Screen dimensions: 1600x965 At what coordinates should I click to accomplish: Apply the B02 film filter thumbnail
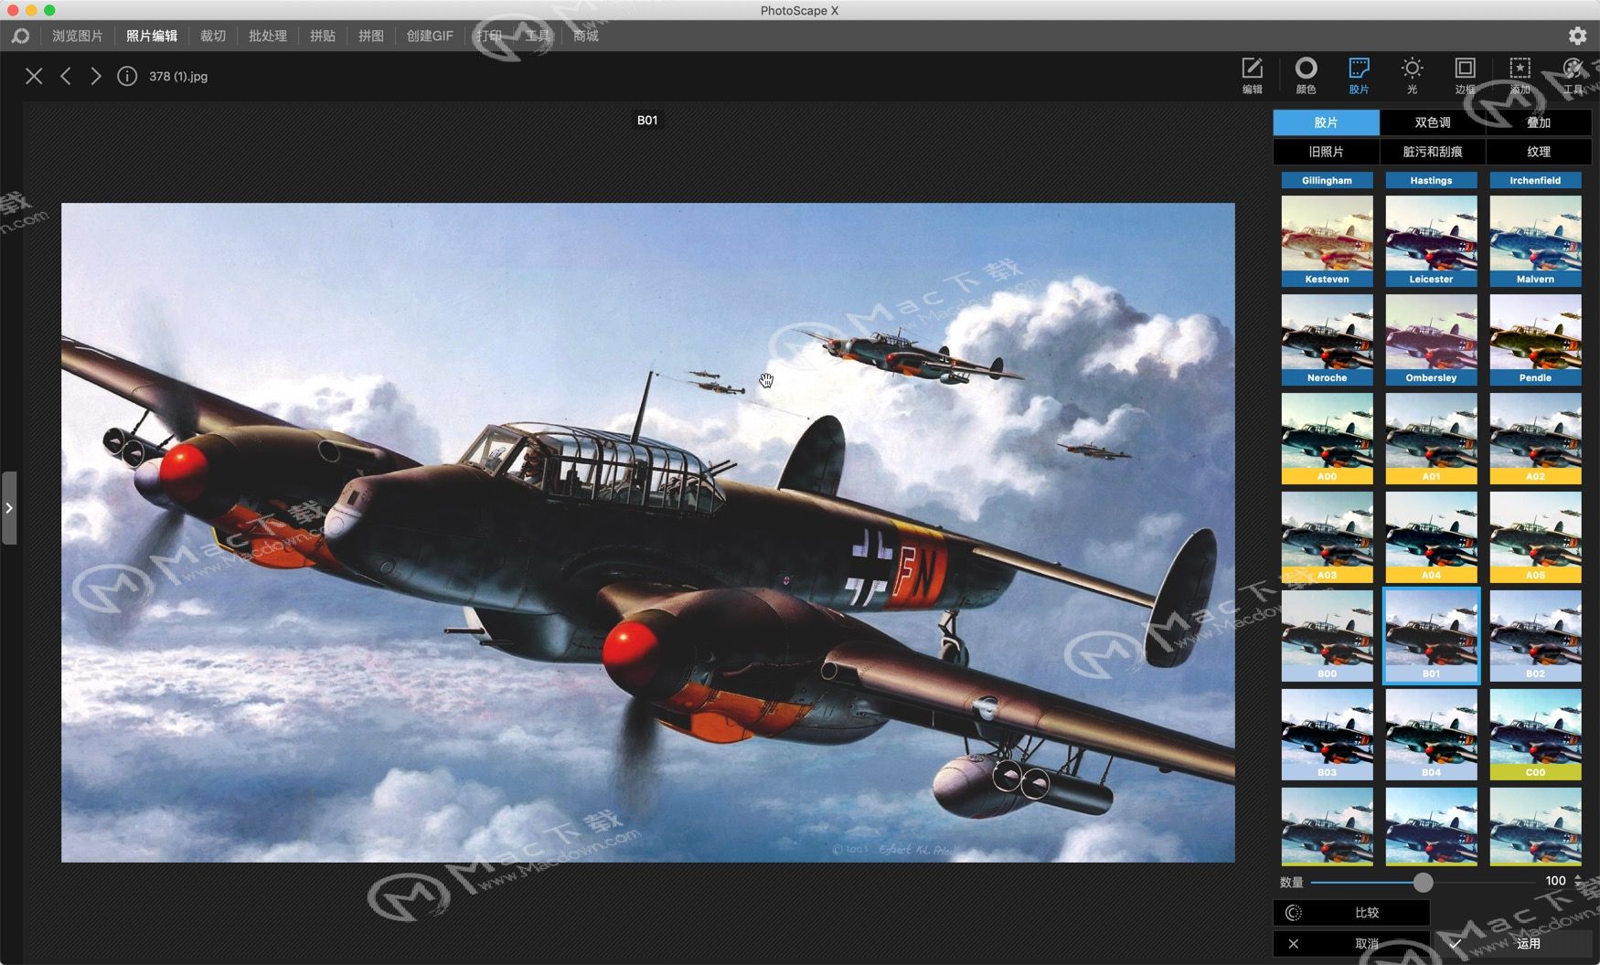(x=1535, y=636)
